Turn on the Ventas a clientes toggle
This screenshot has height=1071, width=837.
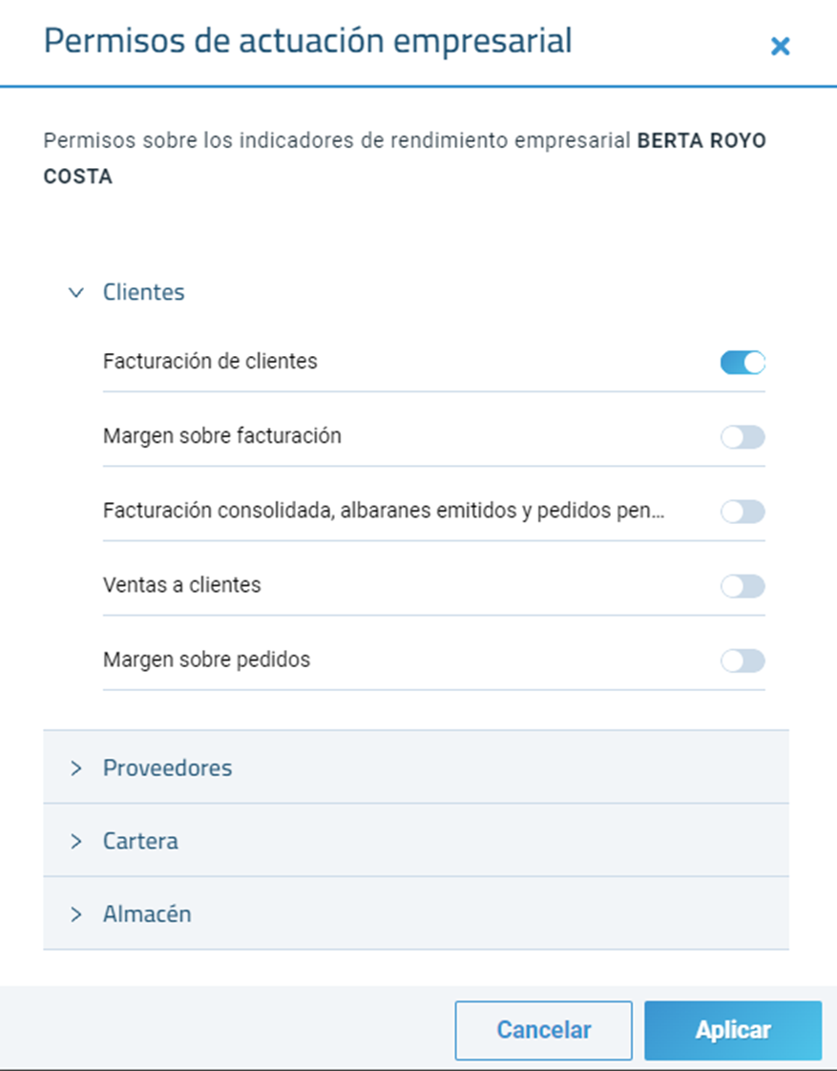pos(743,586)
